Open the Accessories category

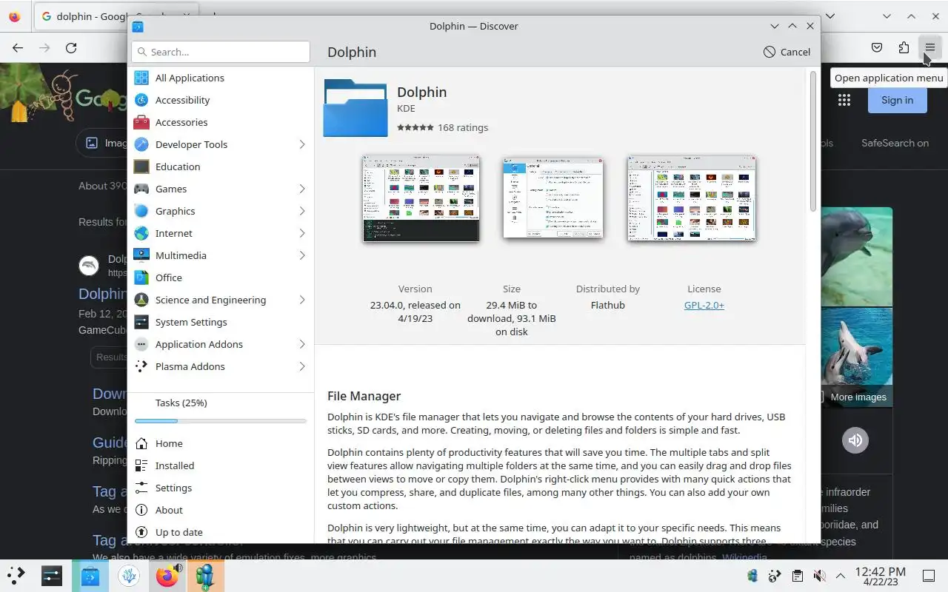click(221, 122)
